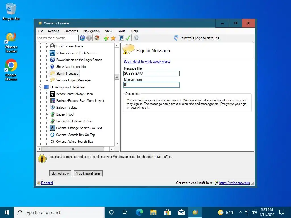Collapse the Desktop and Taskbar tree section
Image resolution: width=291 pixels, height=218 pixels.
40,87
